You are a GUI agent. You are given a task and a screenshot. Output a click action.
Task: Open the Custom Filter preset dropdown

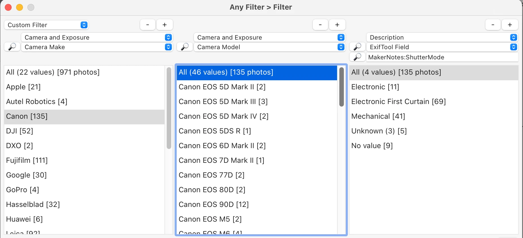(x=46, y=25)
